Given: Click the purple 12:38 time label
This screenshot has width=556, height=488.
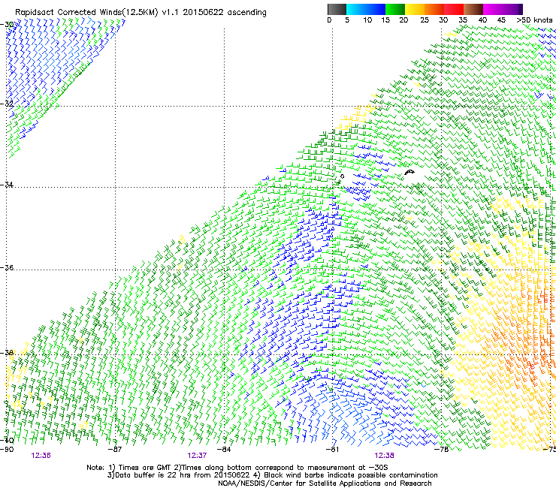Looking at the screenshot, I should (385, 456).
